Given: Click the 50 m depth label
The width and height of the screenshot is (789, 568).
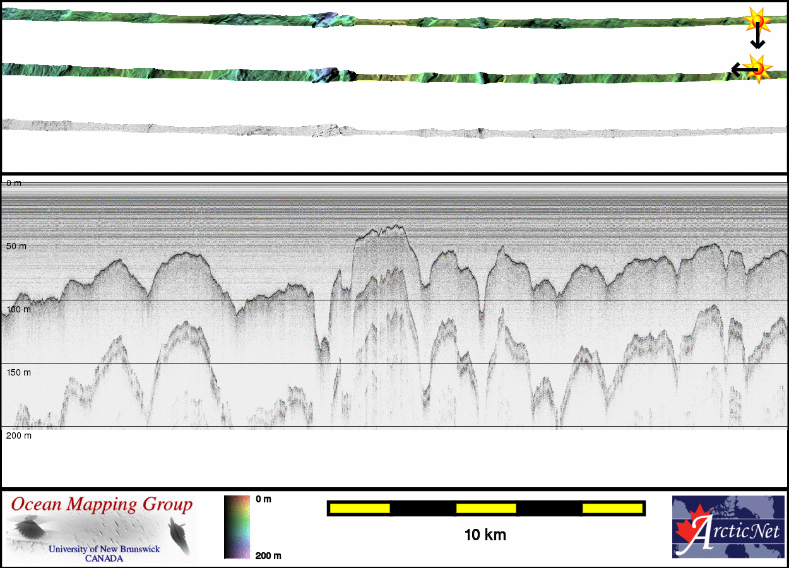Looking at the screenshot, I should click(x=16, y=246).
